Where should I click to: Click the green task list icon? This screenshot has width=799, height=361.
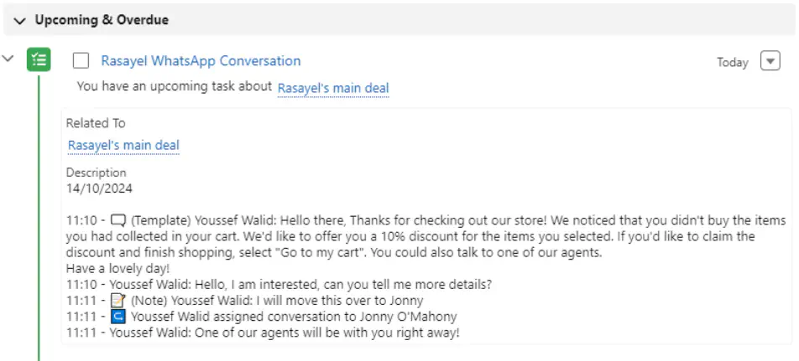click(x=39, y=59)
